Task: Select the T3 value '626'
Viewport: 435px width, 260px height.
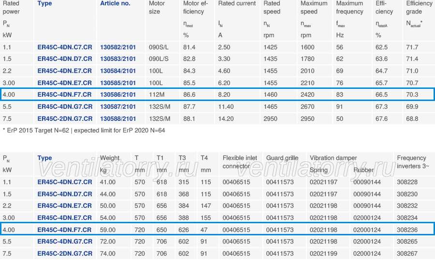Action: point(184,230)
